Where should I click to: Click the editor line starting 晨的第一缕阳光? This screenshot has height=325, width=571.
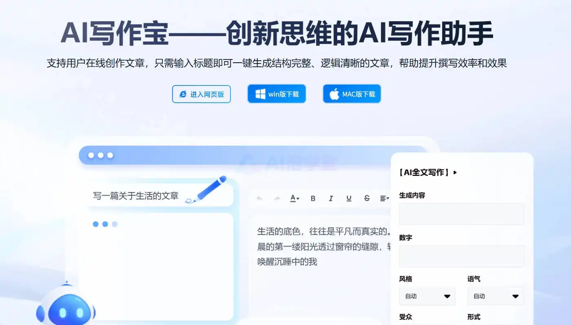[x=324, y=246]
